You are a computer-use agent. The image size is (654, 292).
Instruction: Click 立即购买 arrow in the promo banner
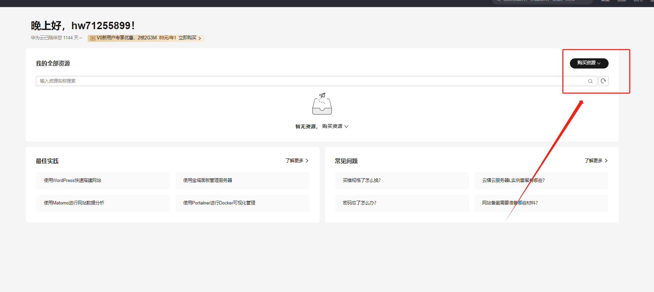200,38
